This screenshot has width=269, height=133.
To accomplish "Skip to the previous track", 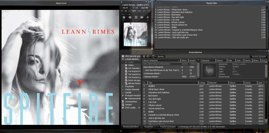I will coord(130,17).
